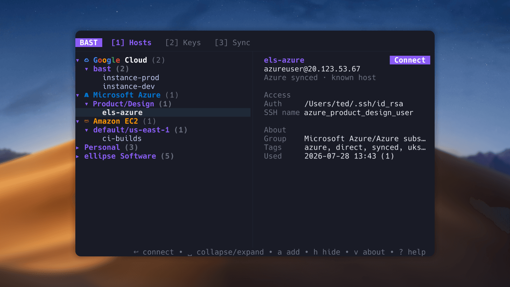Switch to the [1] Hosts tab
This screenshot has width=510, height=287.
coord(131,43)
